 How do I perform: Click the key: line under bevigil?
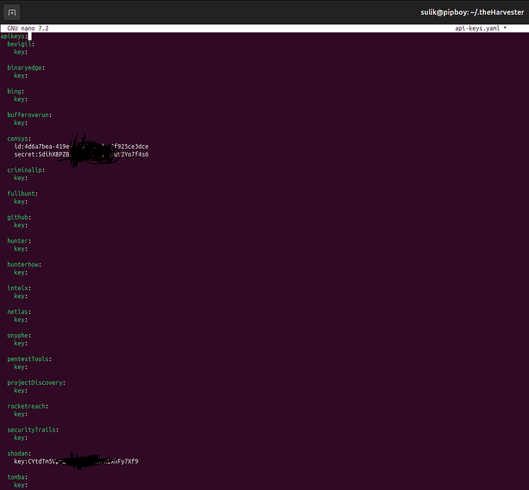click(21, 52)
